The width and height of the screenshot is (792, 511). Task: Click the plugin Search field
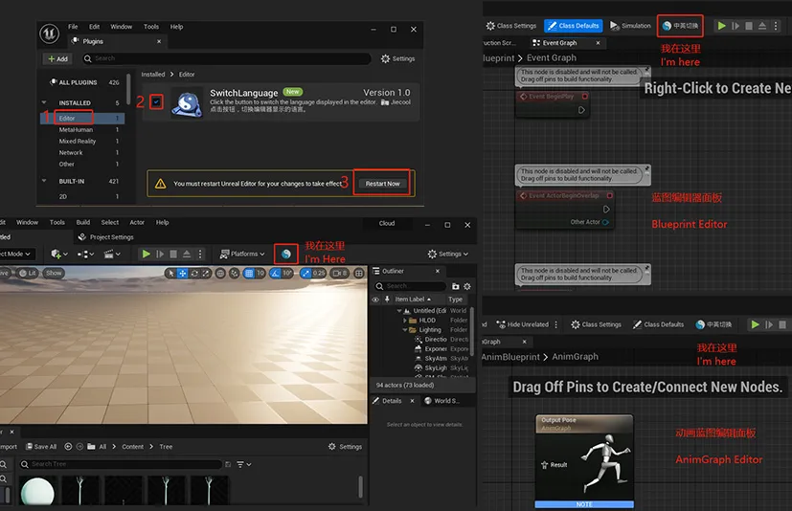226,59
